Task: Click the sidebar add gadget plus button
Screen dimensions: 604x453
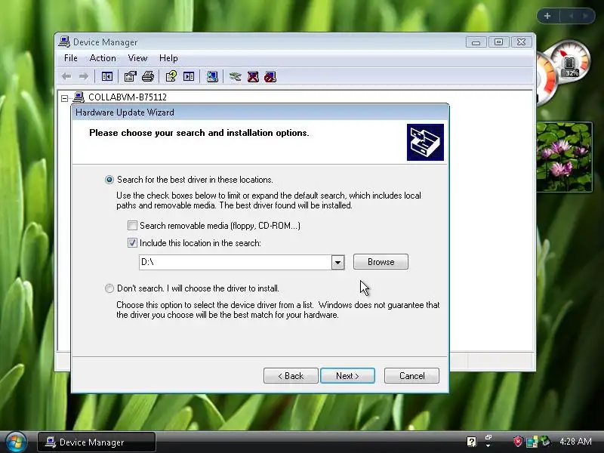Action: click(x=547, y=16)
